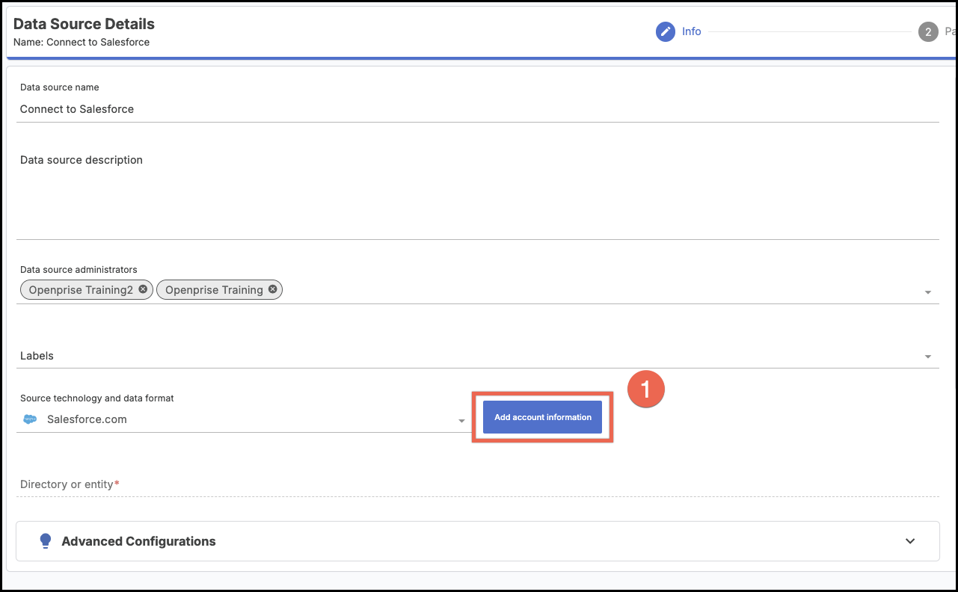This screenshot has width=958, height=592.
Task: Open the Source technology dropdown arrow
Action: tap(462, 421)
